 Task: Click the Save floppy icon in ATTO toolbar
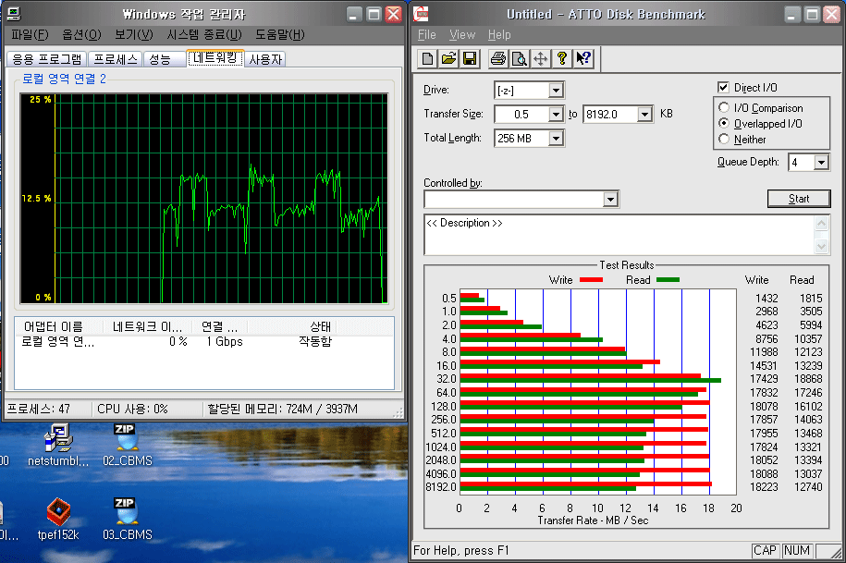470,58
